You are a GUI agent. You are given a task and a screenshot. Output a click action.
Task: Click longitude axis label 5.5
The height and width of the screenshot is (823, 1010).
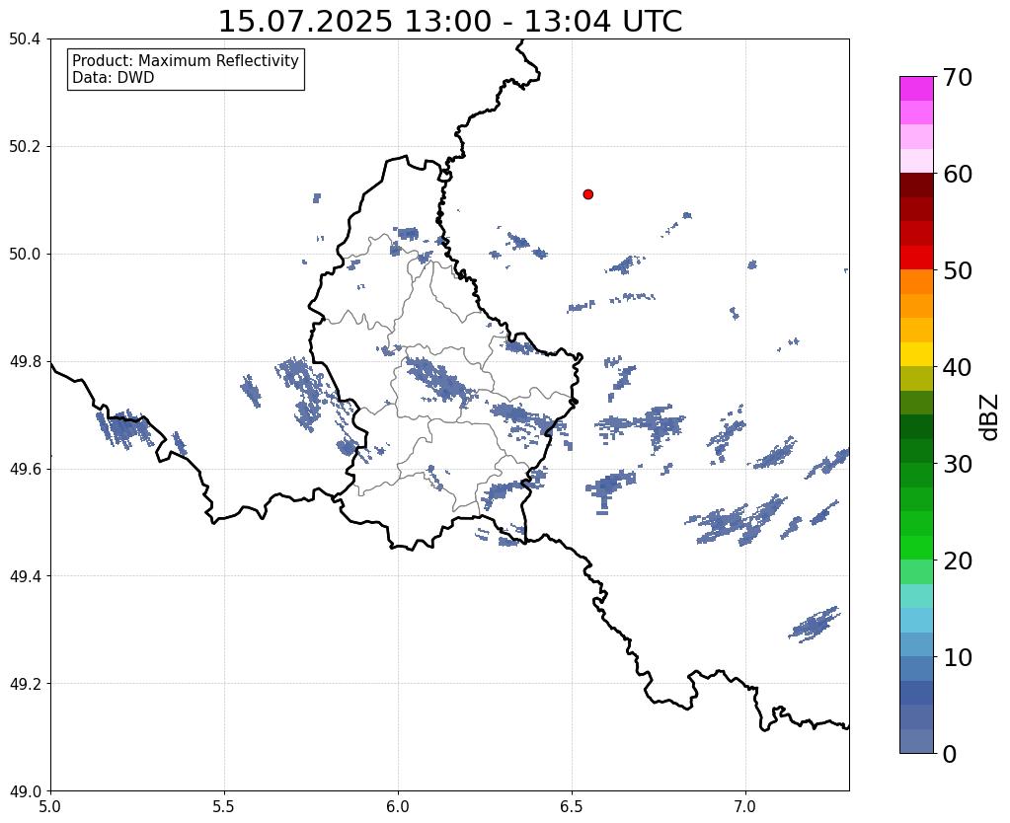[224, 807]
